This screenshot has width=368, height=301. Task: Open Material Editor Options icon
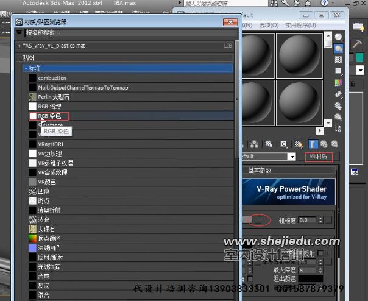338,105
